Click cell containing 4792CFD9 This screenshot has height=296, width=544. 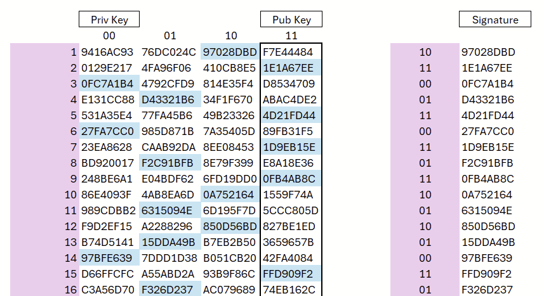(167, 84)
